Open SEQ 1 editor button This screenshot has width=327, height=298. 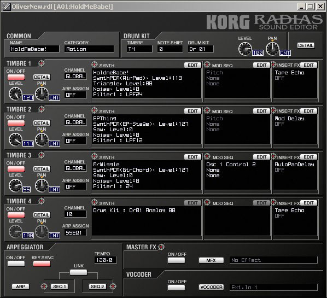tap(59, 287)
